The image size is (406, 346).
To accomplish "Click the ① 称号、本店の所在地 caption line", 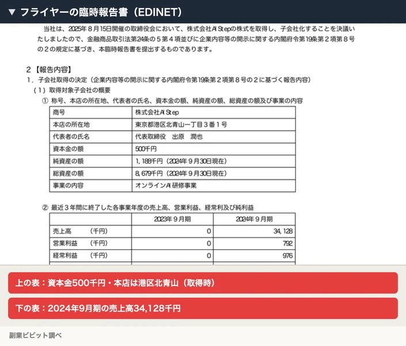I will tap(172, 101).
